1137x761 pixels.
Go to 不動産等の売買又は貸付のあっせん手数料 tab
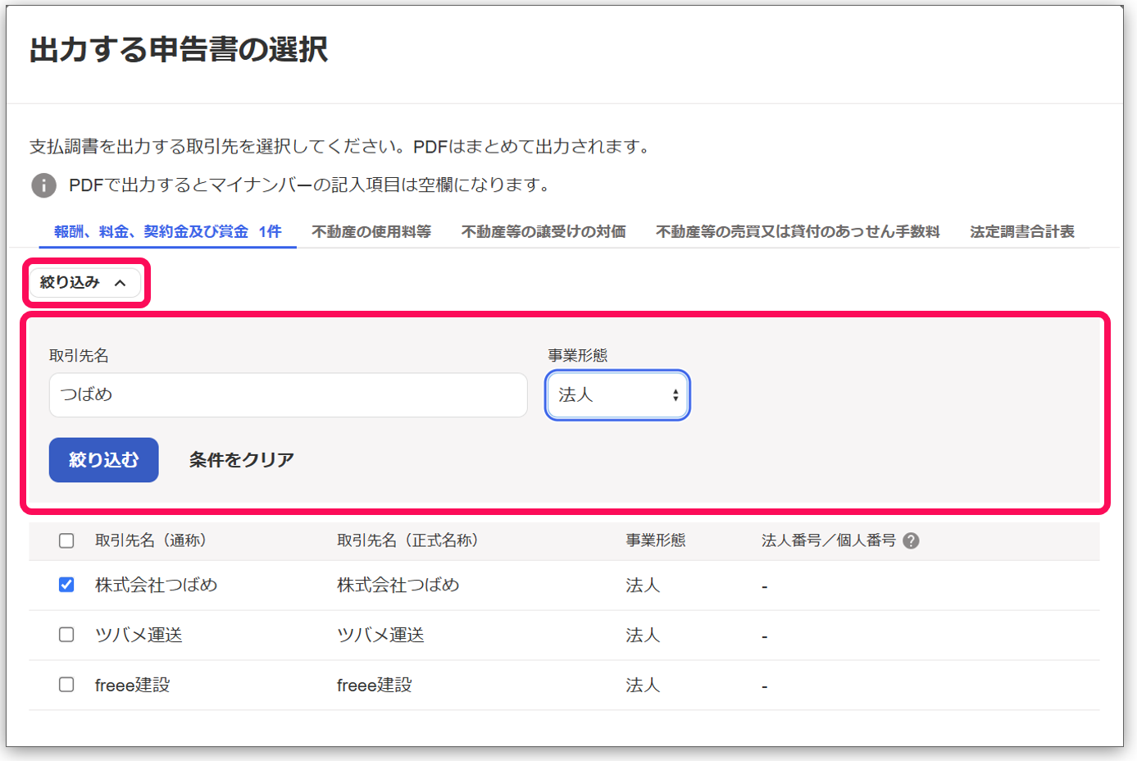tap(798, 231)
